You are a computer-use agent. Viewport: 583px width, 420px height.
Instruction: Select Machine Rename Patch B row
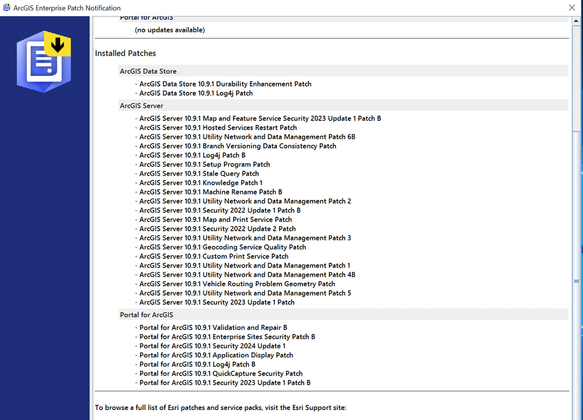point(208,192)
